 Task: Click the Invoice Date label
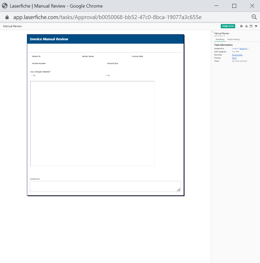pos(137,56)
